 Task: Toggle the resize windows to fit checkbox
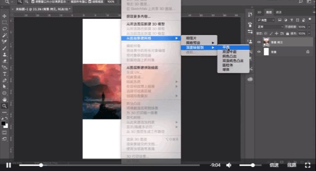point(33,2)
